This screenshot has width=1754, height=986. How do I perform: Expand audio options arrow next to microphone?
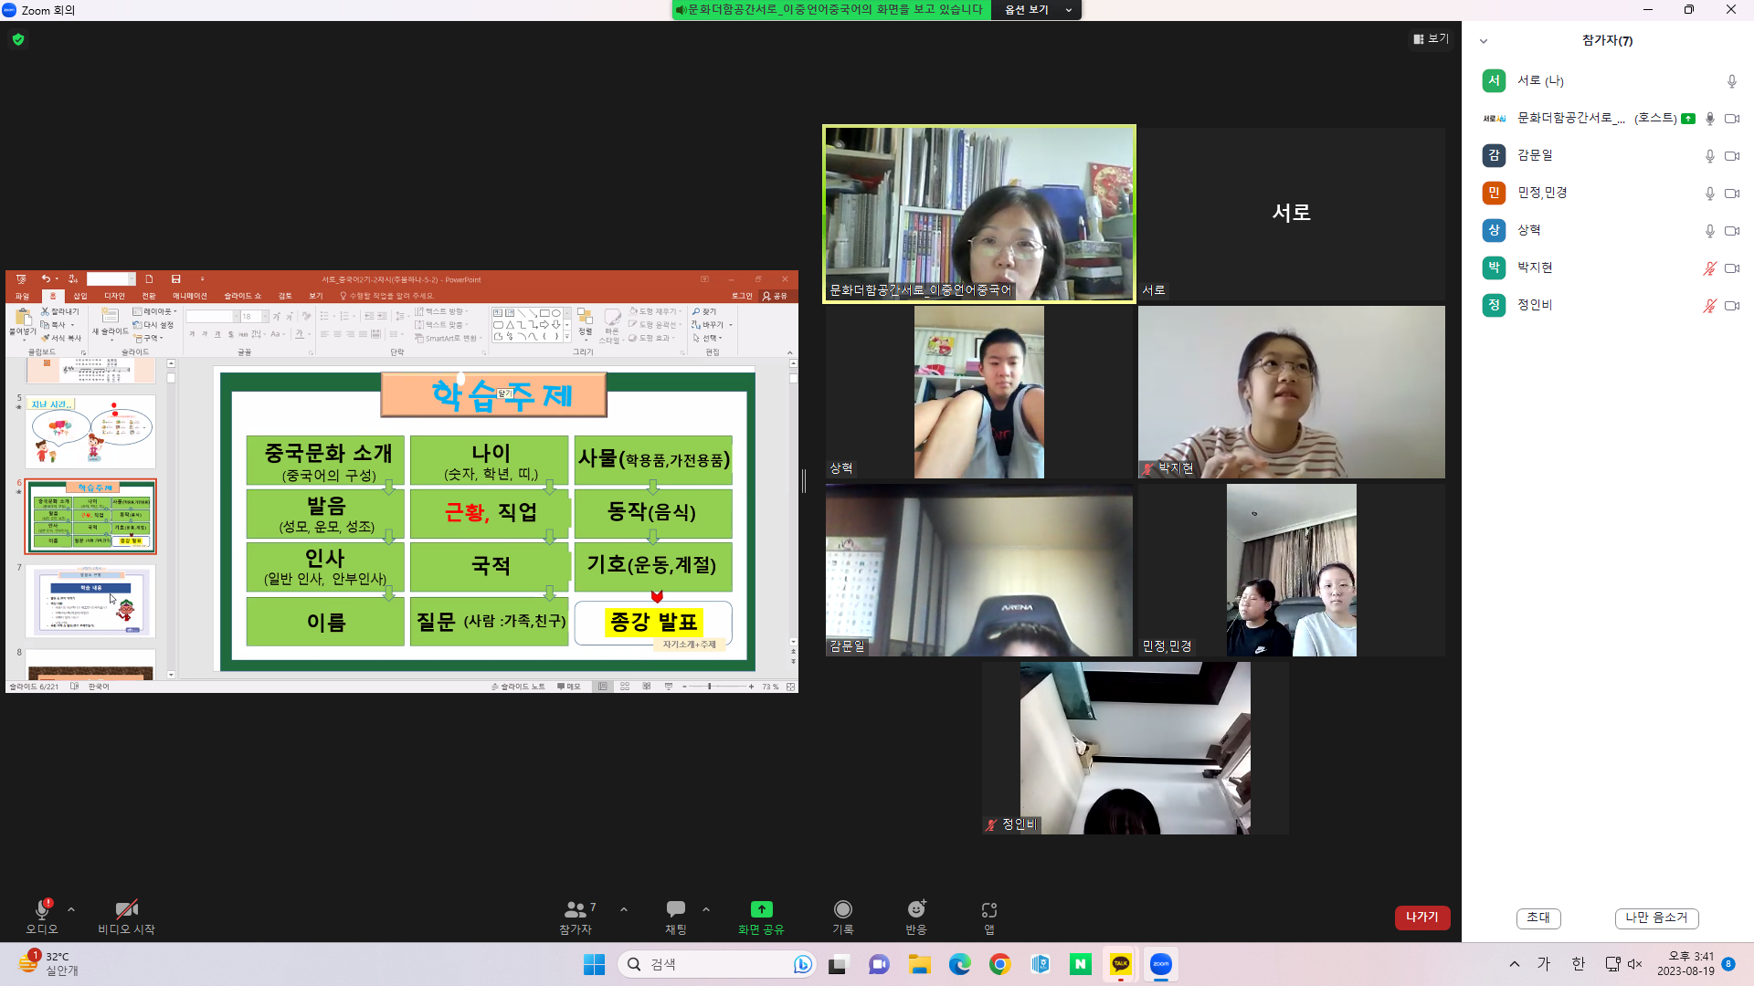pyautogui.click(x=71, y=909)
